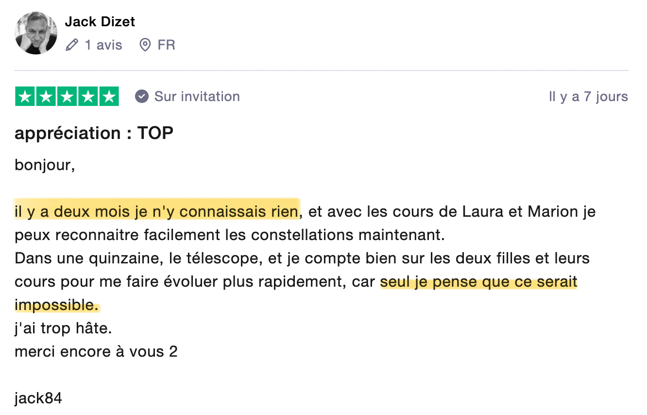Viewport: 647px width, 415px height.
Task: Click the Il y a 7 jours date
Action: tap(588, 97)
